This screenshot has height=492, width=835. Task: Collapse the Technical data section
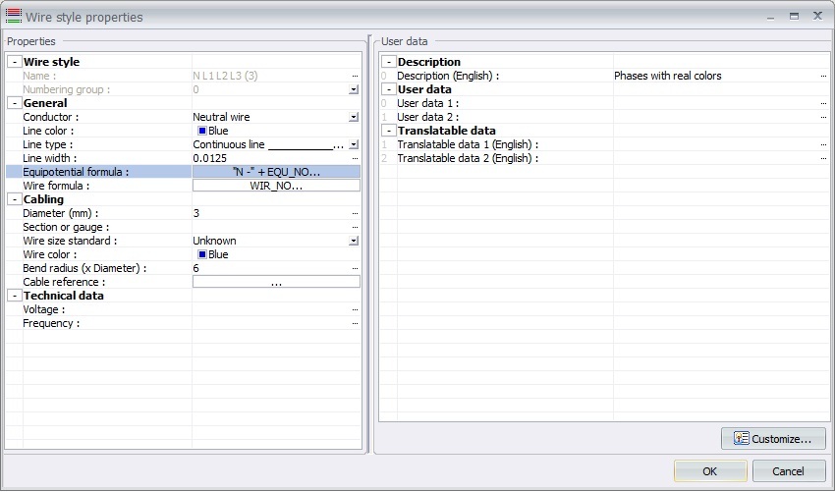click(14, 296)
